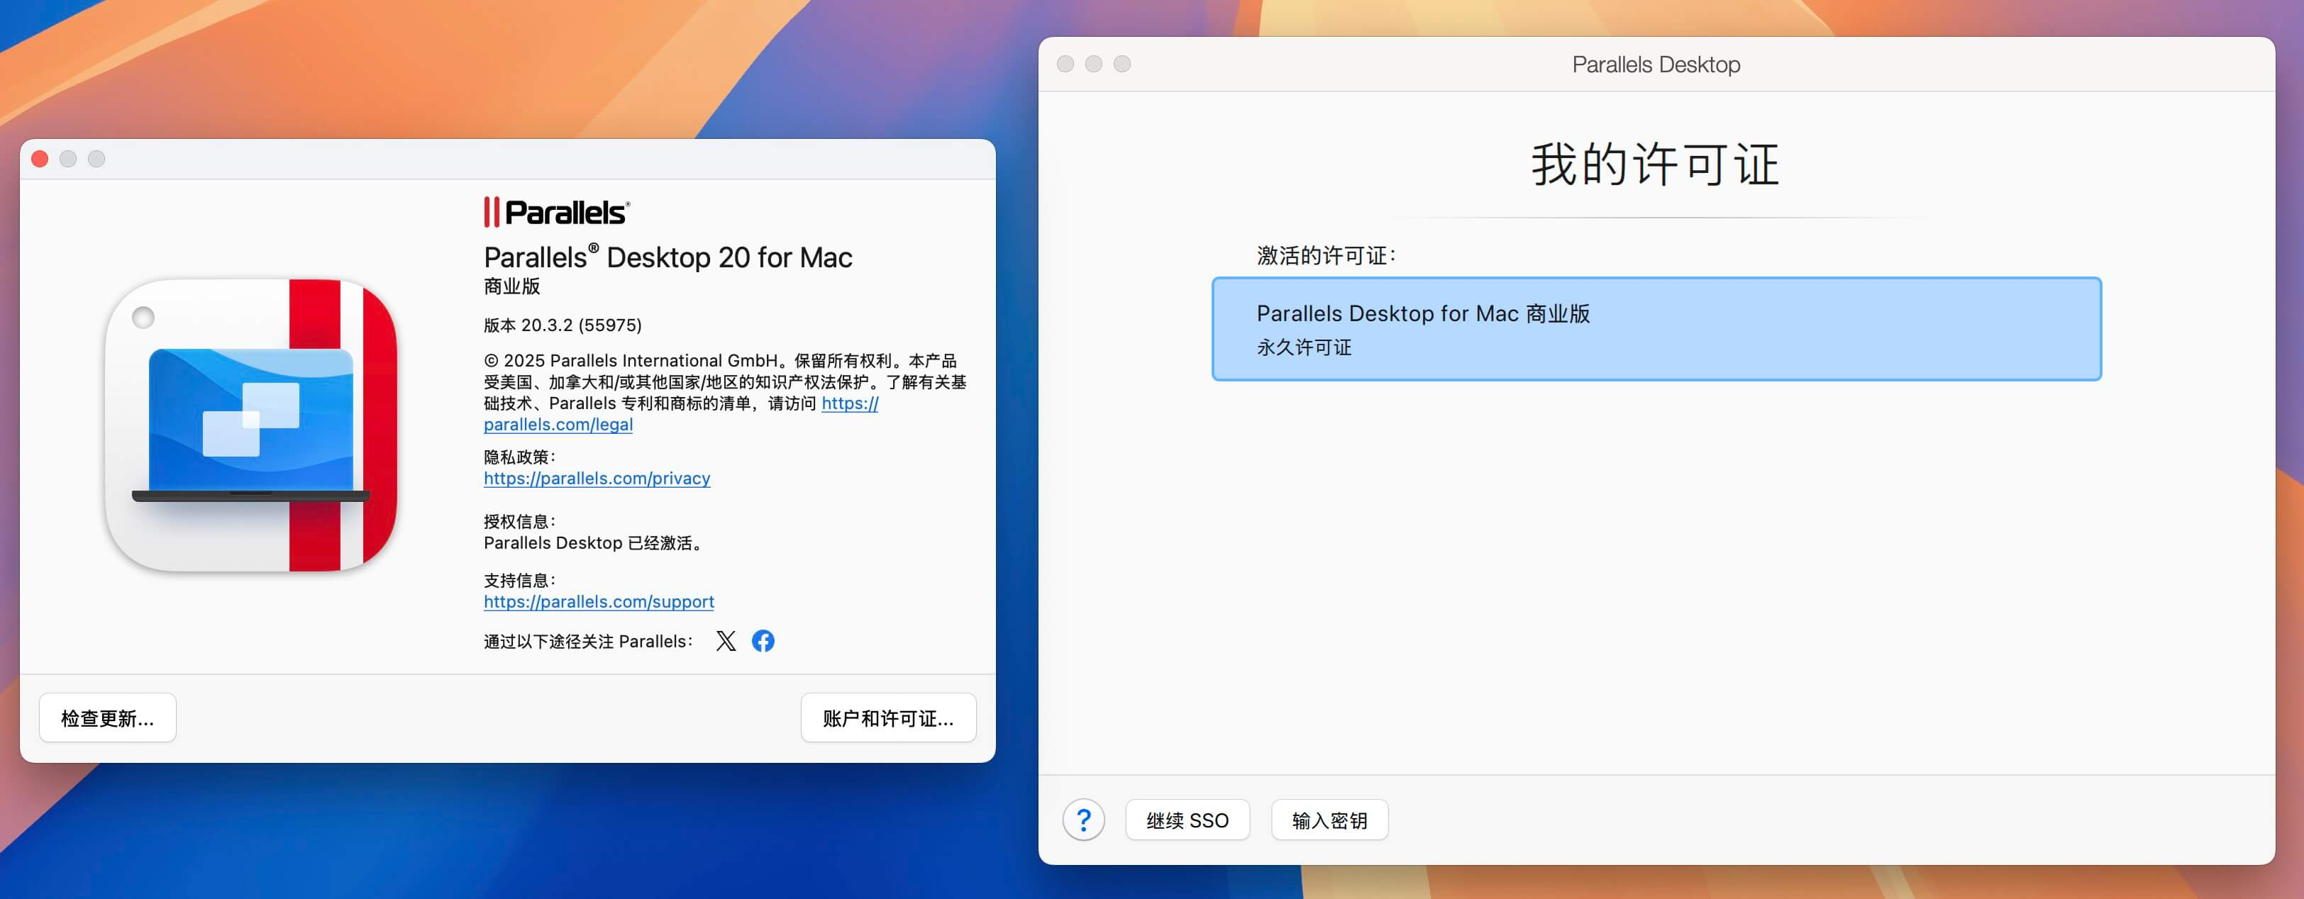
Task: Open the parallels.com/support link
Action: coord(599,601)
